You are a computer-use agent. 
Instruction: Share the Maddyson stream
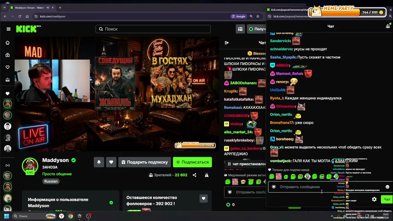point(194,175)
